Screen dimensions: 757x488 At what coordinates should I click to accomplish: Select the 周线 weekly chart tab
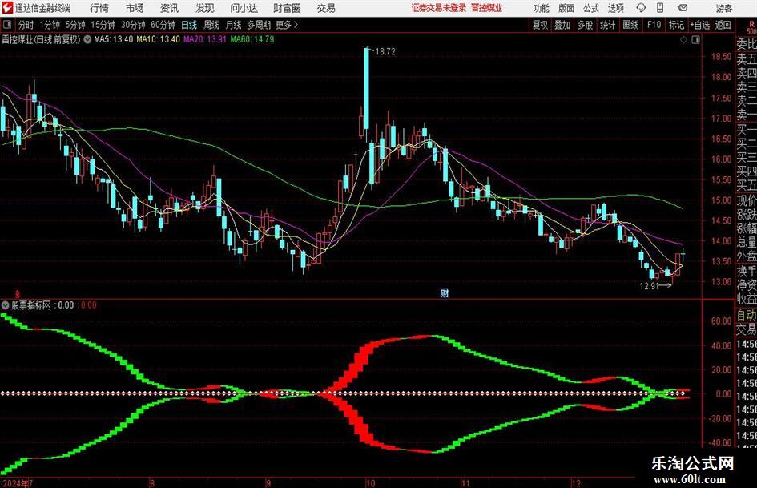[211, 25]
